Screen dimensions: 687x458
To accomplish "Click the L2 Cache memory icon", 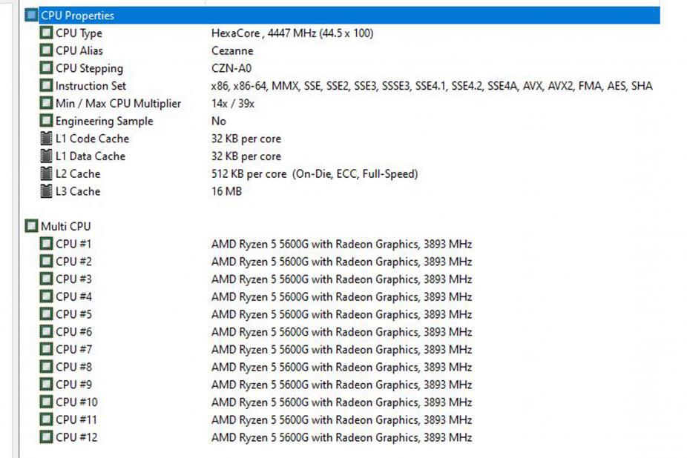I will [x=46, y=174].
